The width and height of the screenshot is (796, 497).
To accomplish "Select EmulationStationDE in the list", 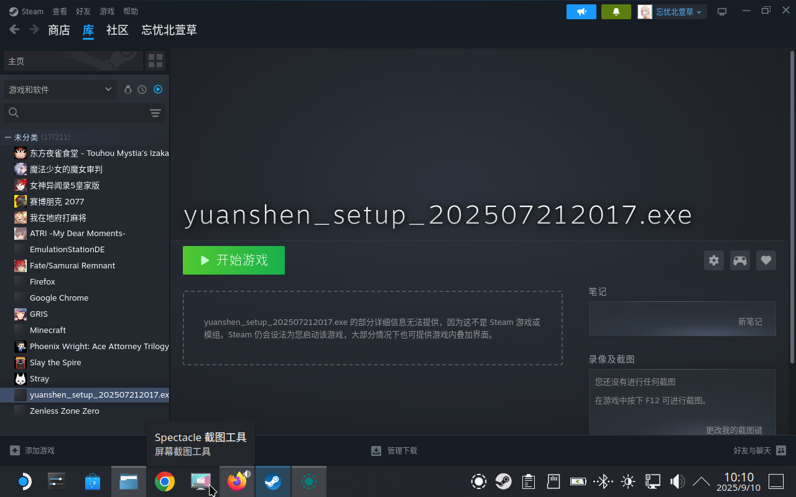I will (x=86, y=250).
